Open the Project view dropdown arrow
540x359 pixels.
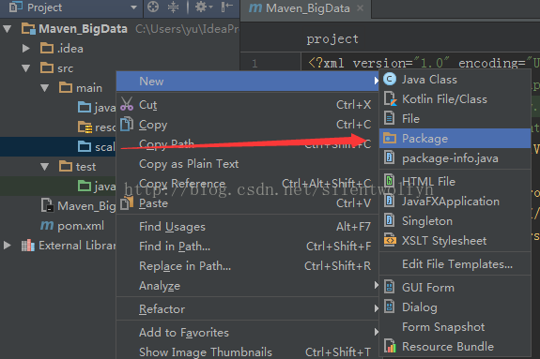[x=133, y=7]
